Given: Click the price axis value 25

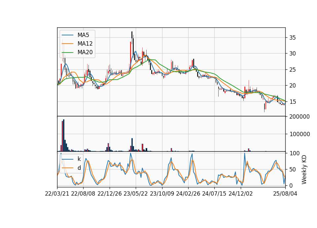Looking at the screenshot, I should 293,70.
